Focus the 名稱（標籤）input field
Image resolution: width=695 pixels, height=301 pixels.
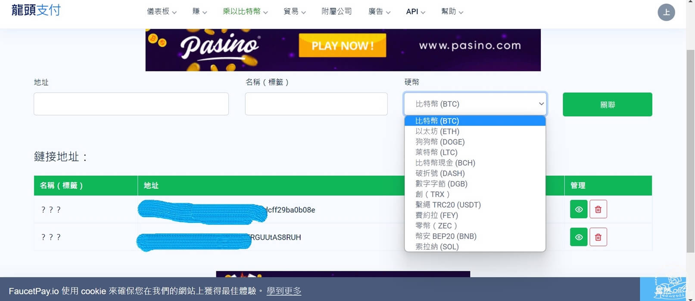316,104
